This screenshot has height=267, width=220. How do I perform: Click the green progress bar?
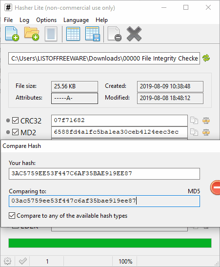coord(110,243)
